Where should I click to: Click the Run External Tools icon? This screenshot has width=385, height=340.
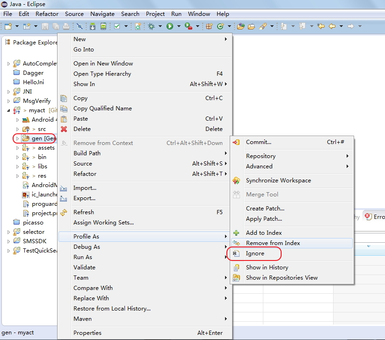(x=189, y=26)
